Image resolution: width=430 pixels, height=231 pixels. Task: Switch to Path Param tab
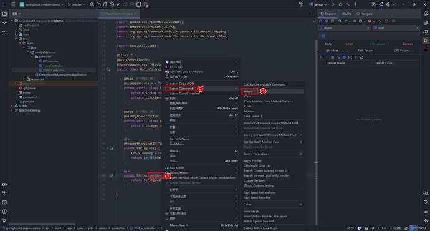pos(365,51)
